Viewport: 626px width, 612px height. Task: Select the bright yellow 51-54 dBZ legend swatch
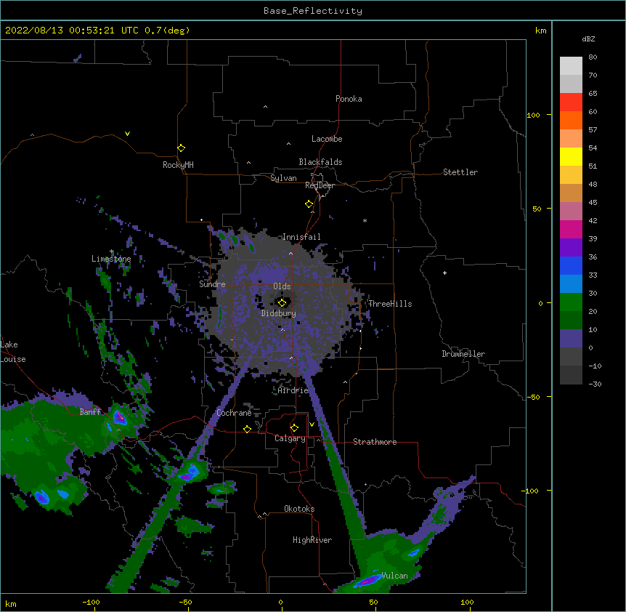click(571, 156)
